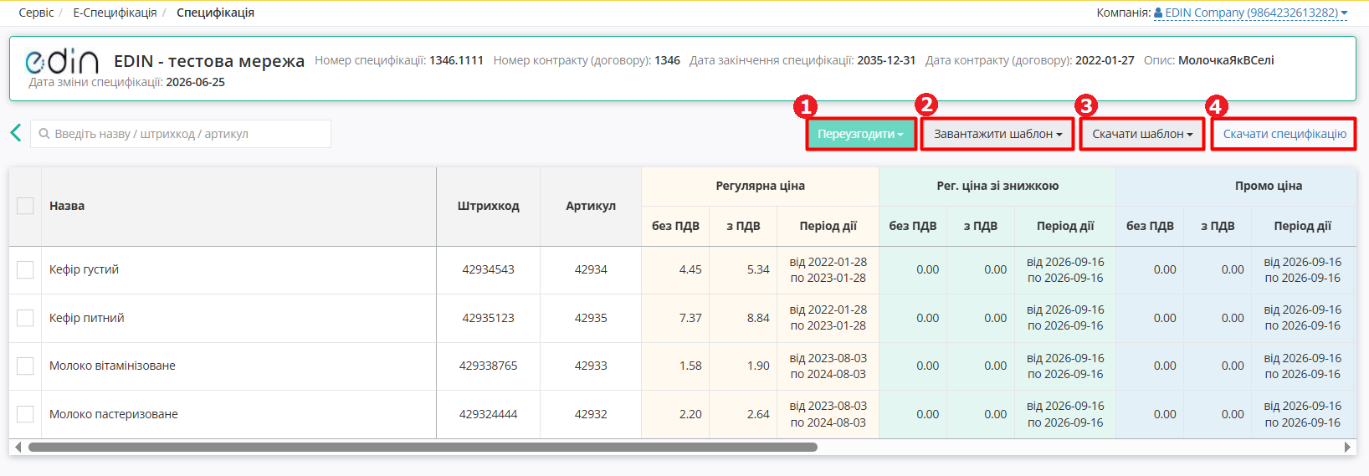Click the Молоко вітамінізоване product name
The image size is (1369, 476).
click(x=112, y=366)
